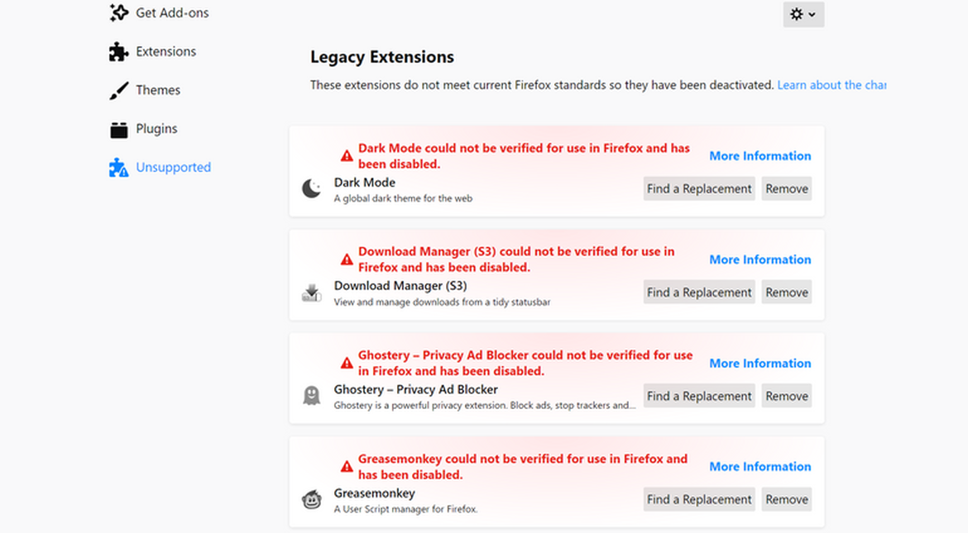Open the gear tools dropdown menu
The image size is (968, 533).
tap(803, 14)
